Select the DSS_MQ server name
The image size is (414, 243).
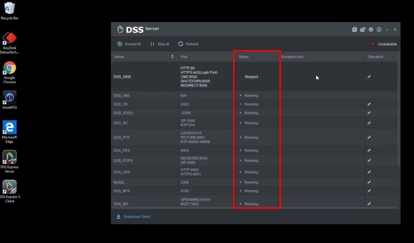click(x=120, y=204)
